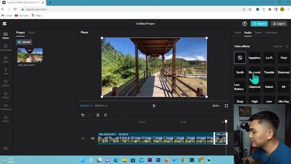Apply the Mic Hog voice effect
This screenshot has width=291, height=164.
coord(284,100)
